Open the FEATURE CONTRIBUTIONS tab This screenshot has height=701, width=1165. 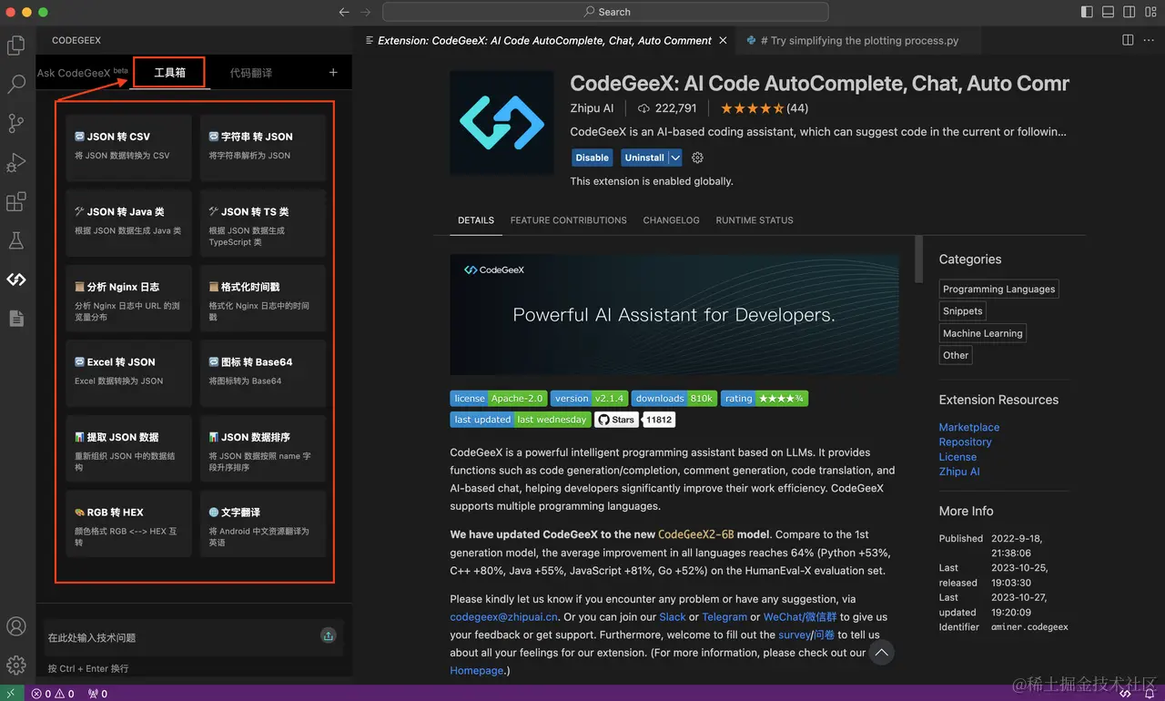point(568,220)
